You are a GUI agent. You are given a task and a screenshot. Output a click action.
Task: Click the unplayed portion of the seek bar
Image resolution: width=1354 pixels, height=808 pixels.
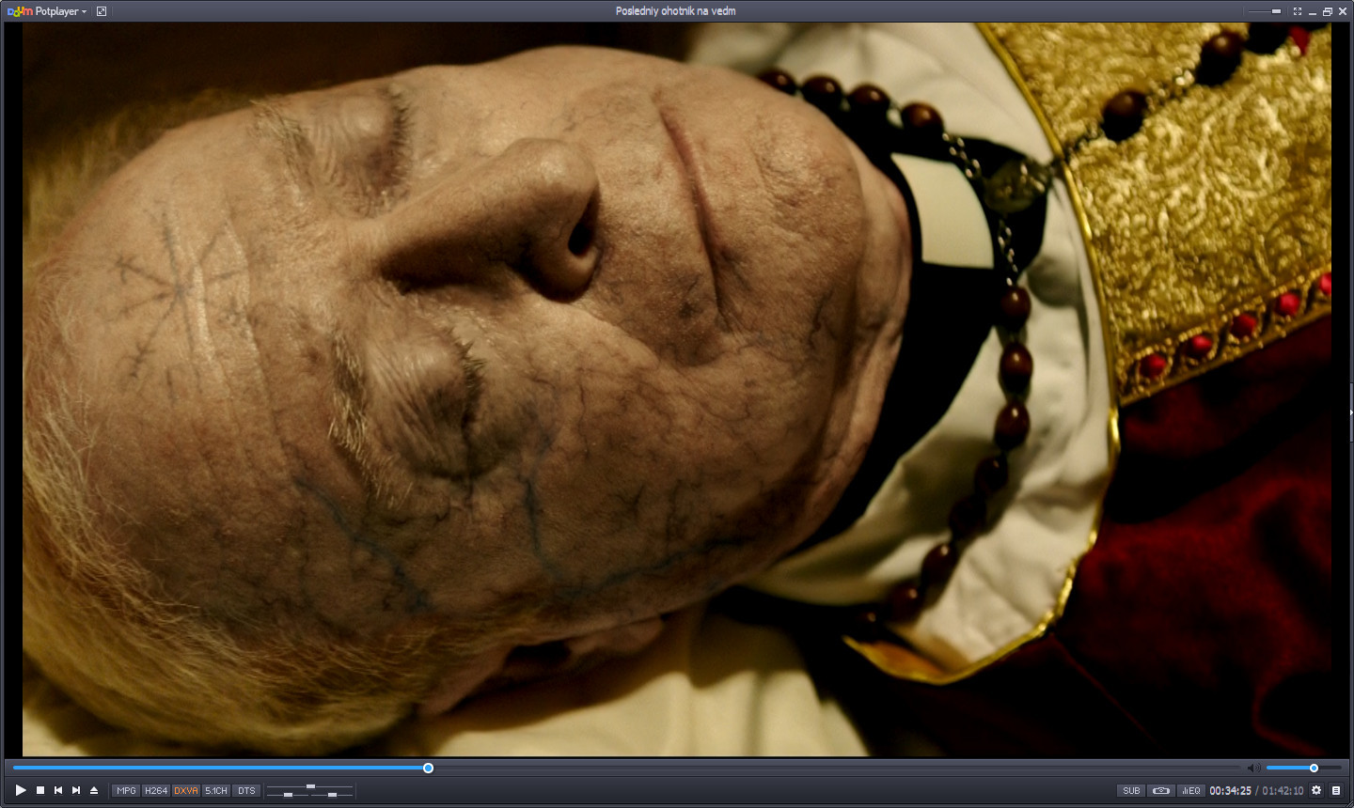coord(837,769)
